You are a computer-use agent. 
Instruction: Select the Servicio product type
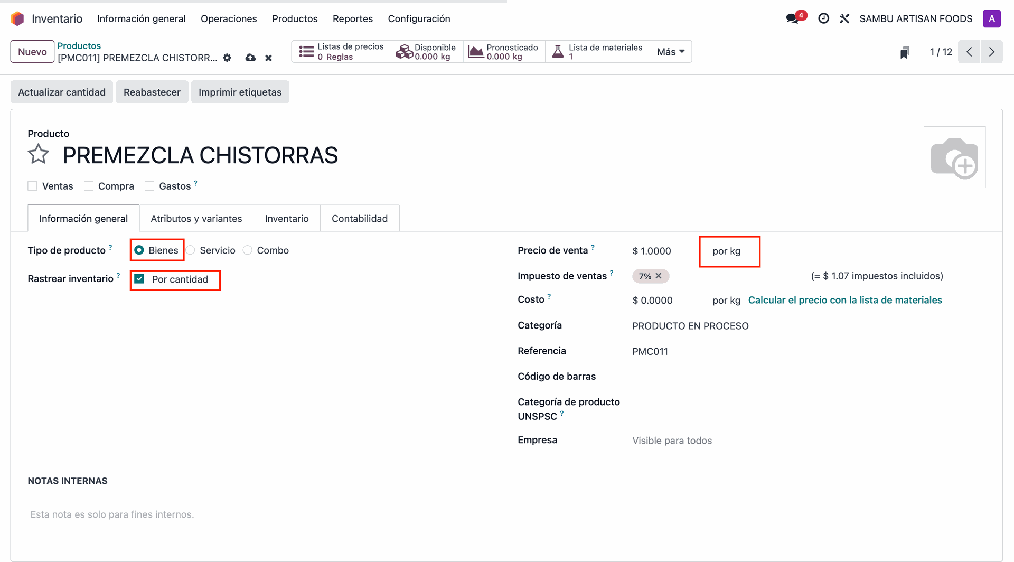(x=191, y=250)
